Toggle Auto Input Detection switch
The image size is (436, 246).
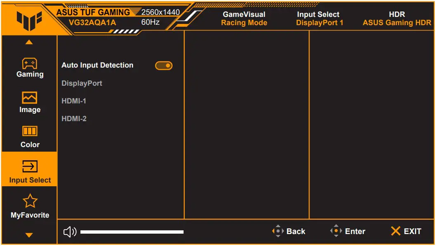pyautogui.click(x=164, y=66)
